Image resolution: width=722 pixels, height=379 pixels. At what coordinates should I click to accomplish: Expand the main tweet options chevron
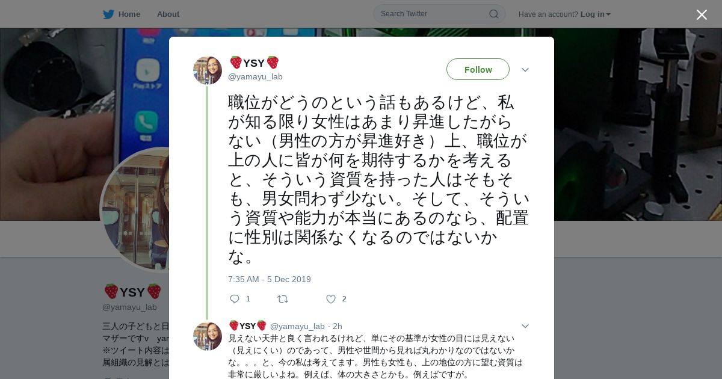pyautogui.click(x=525, y=70)
